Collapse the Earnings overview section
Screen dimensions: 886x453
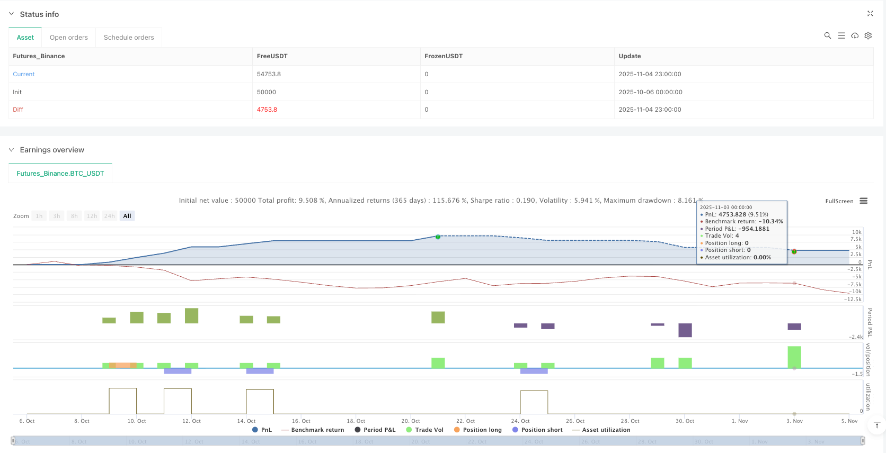12,150
